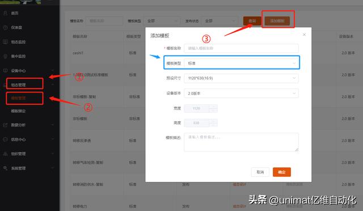This screenshot has height=211, width=363.
Task: Click the 宽度 number field
Action: point(197,108)
